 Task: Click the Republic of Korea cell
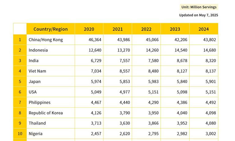(46, 113)
